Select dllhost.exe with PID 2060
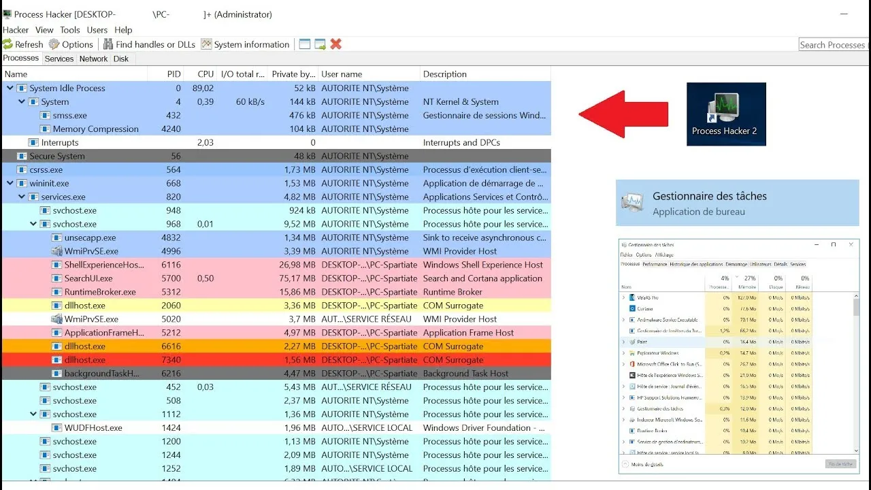Viewport: 871px width, 490px height. click(276, 306)
